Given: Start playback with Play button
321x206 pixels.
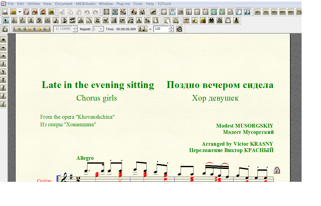Looking at the screenshot, I should (x=29, y=29).
